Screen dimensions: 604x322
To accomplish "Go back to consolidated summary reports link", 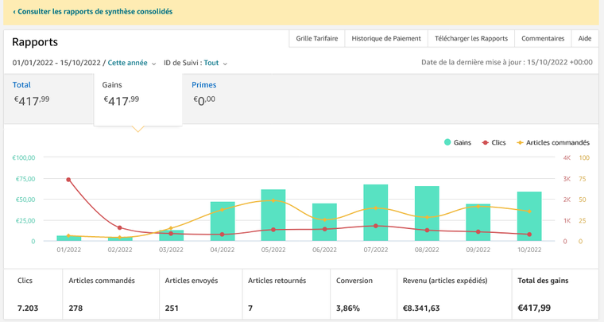I will click(93, 12).
